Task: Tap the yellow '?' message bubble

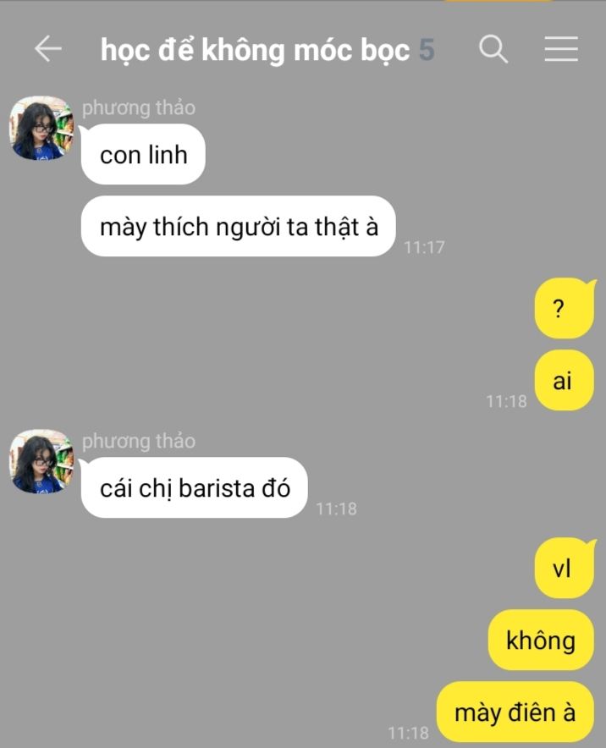Action: click(565, 309)
